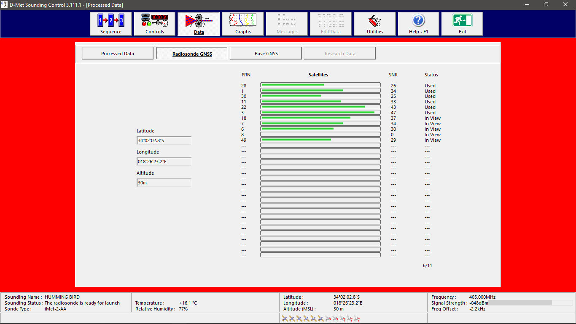Click the first satellite icon in status bar
The image size is (576, 324).
click(x=285, y=319)
